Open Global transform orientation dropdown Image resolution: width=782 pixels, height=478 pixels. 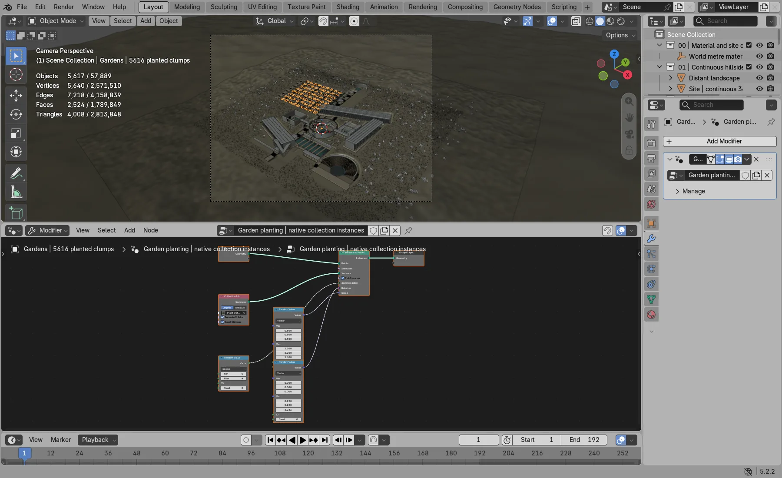tap(275, 21)
